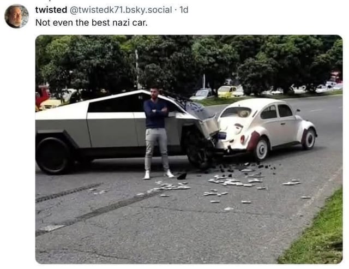Click the display name "twisted"
This screenshot has height=269, width=349.
(51, 10)
